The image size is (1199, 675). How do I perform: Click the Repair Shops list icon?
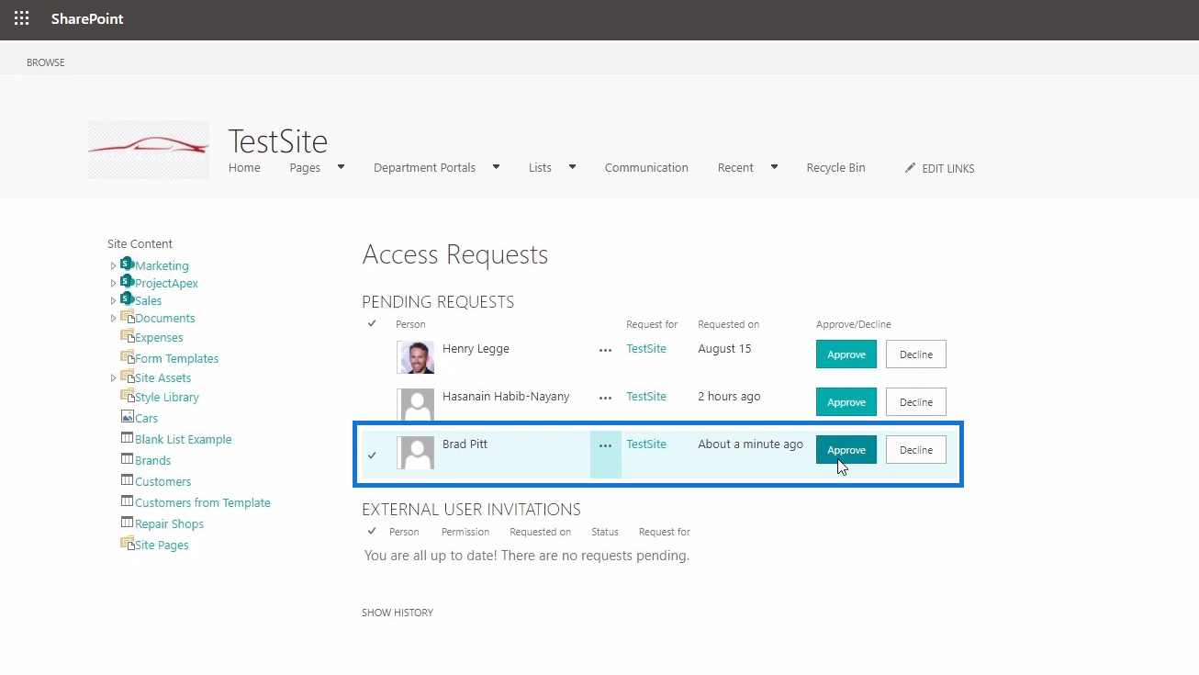coord(128,523)
